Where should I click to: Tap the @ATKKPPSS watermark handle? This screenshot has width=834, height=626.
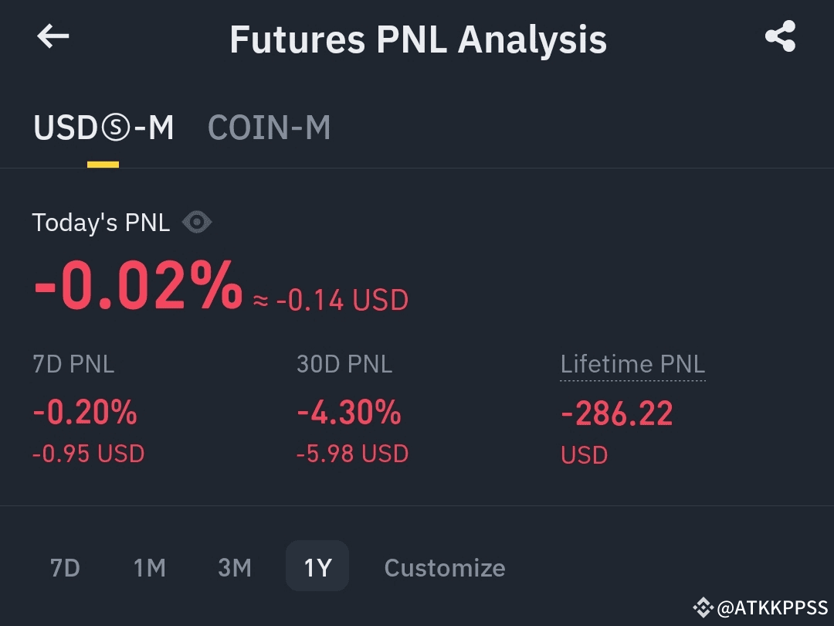click(x=771, y=607)
